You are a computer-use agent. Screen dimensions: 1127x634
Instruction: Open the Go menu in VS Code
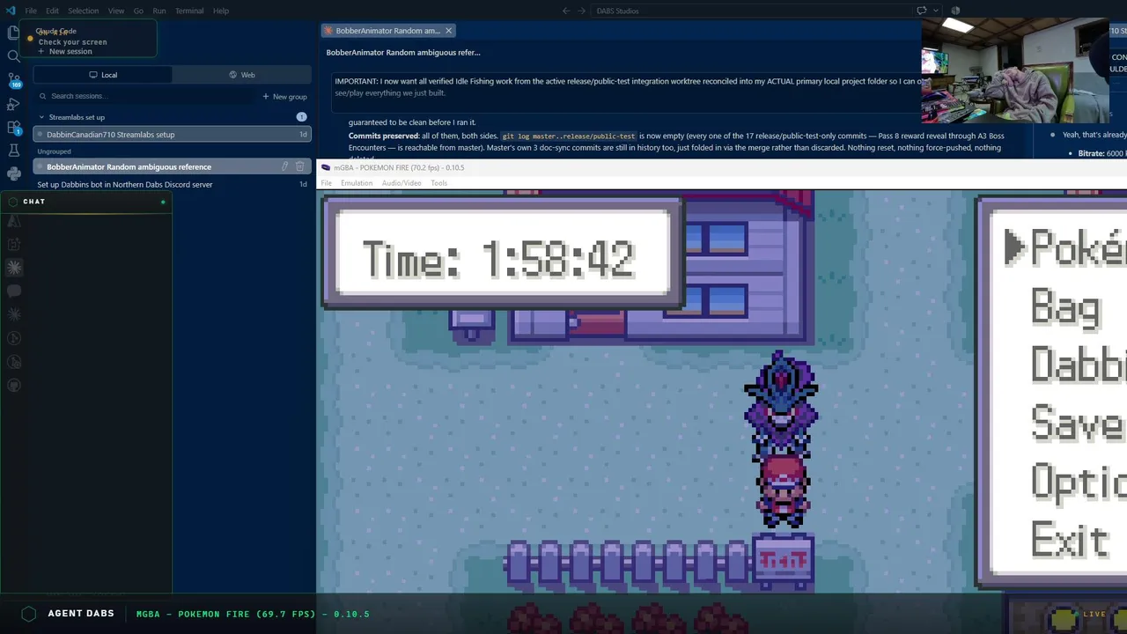click(138, 11)
